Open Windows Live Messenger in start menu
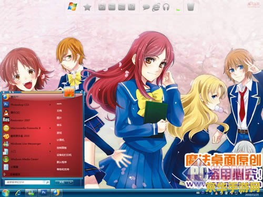The image size is (263, 197). 26,144
